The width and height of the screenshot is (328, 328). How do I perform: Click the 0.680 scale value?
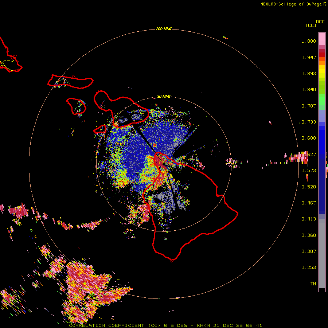pyautogui.click(x=309, y=138)
